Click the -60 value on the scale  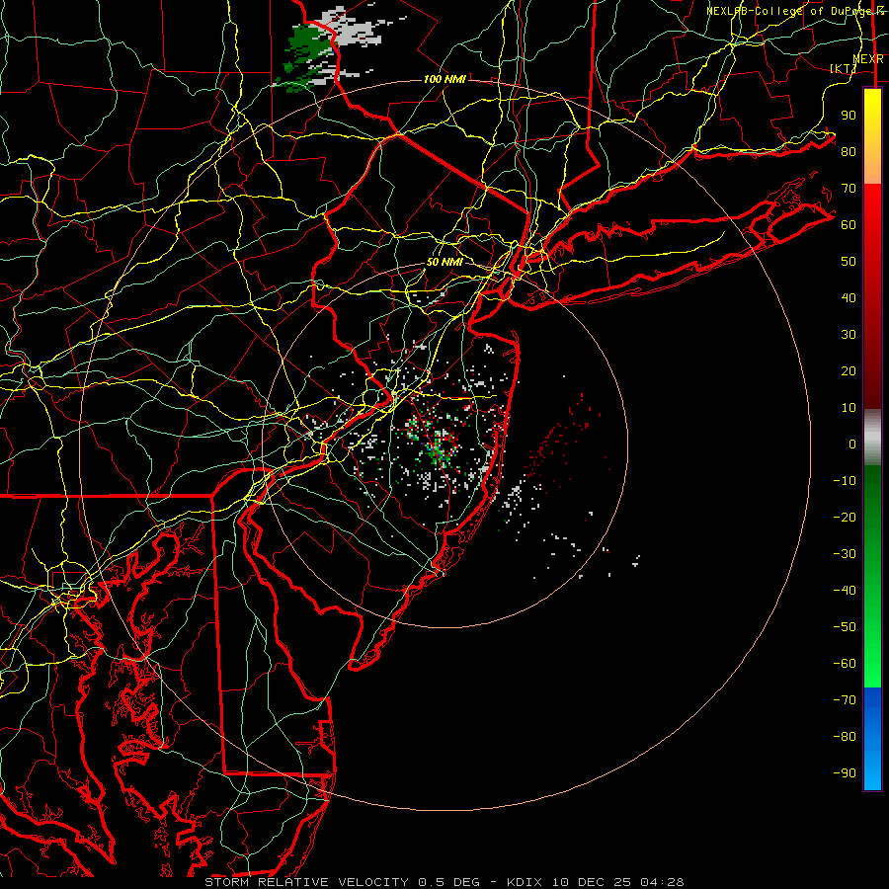click(845, 664)
